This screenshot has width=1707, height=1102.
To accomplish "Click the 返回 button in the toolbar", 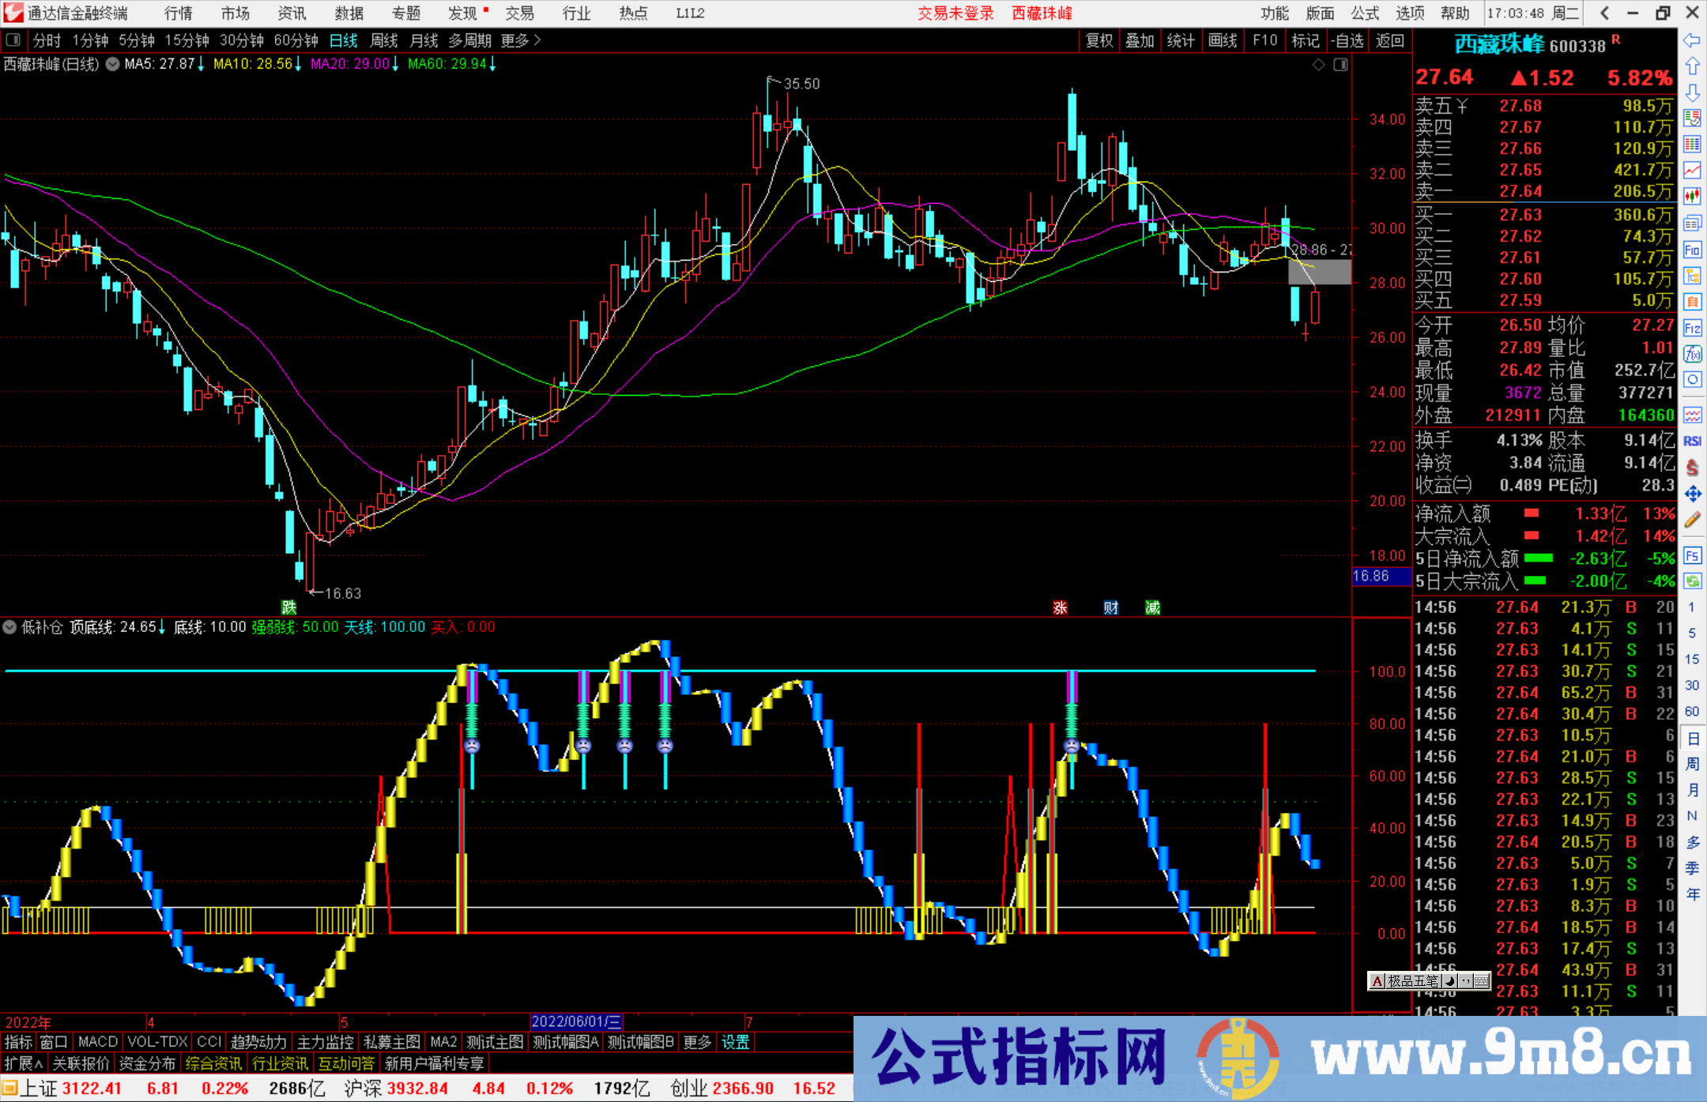I will 1390,41.
